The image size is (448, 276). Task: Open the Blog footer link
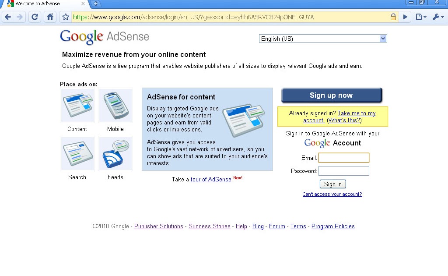pos(258,226)
